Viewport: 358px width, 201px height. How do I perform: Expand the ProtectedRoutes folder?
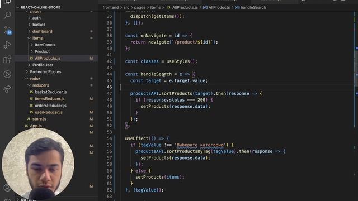(27, 72)
